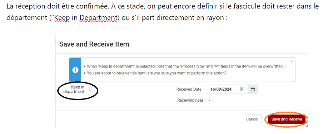Click the blue information icon in the alert
The image size is (328, 134).
tap(75, 70)
